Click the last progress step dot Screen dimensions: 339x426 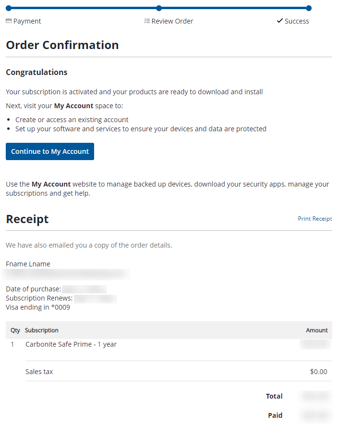pos(309,8)
